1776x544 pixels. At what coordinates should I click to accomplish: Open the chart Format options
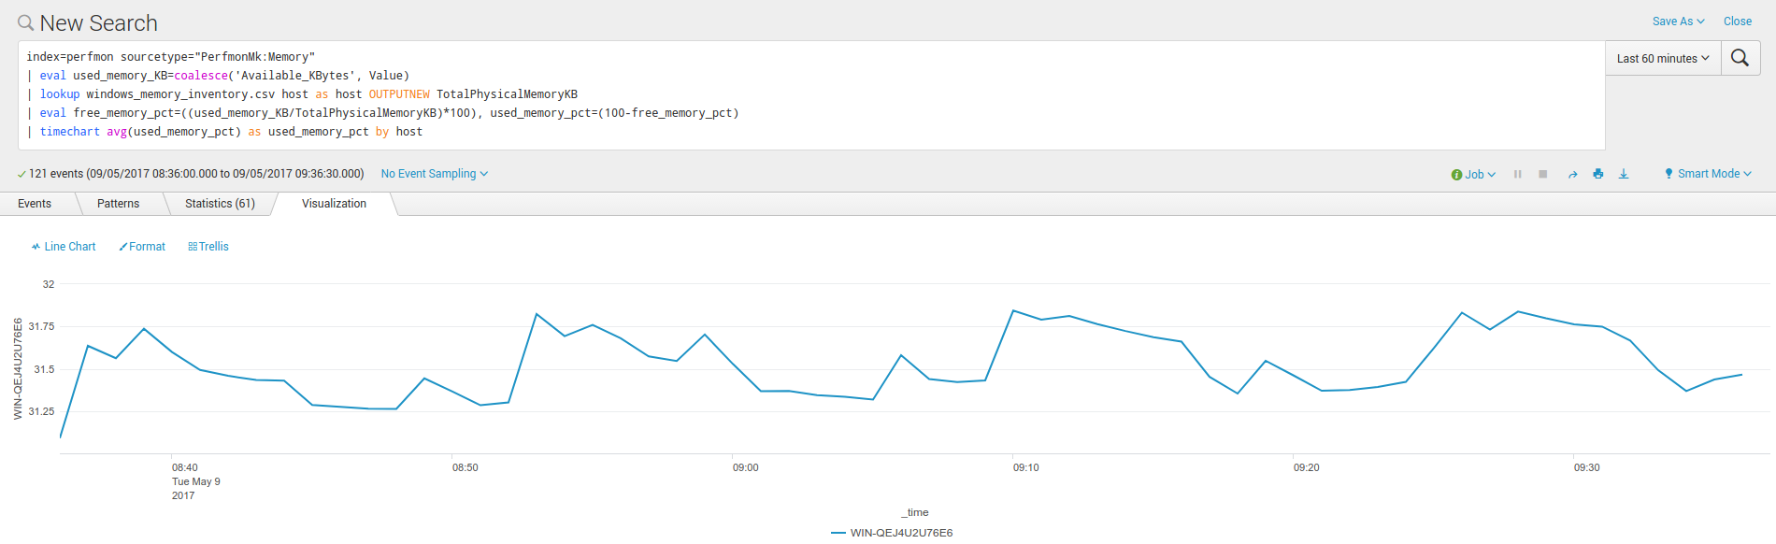pos(142,247)
